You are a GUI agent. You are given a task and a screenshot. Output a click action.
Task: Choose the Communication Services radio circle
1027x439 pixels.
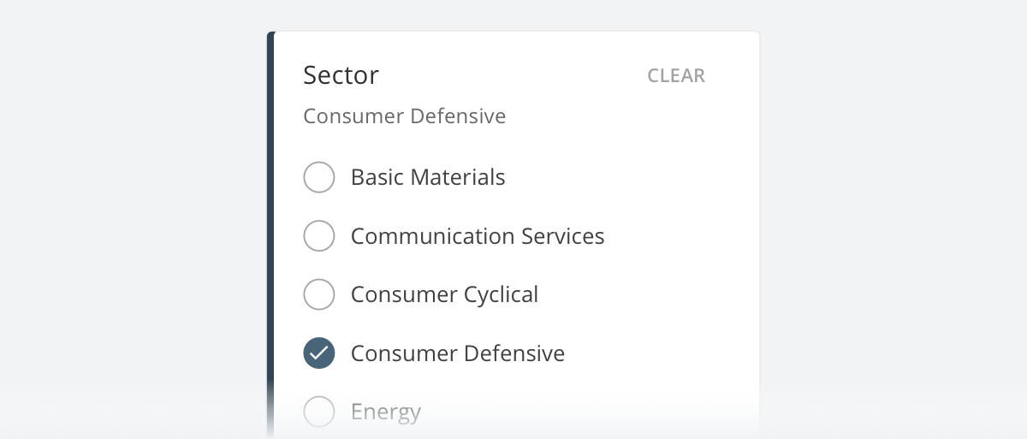pyautogui.click(x=319, y=236)
